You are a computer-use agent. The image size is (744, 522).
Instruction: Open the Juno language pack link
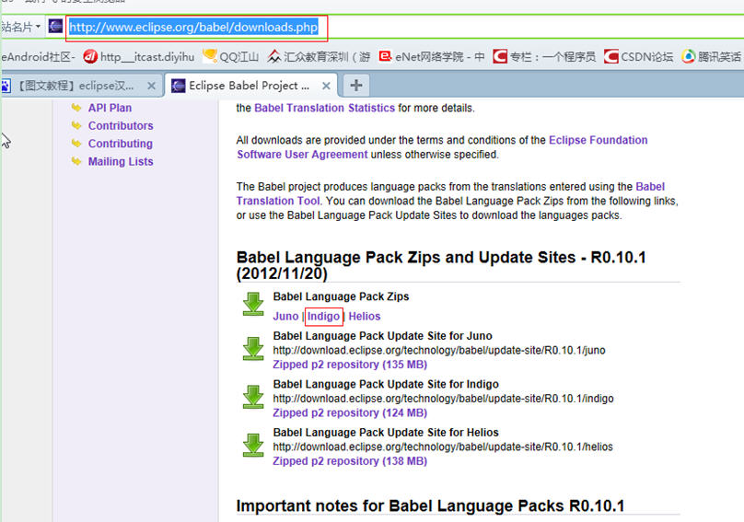[x=285, y=316]
